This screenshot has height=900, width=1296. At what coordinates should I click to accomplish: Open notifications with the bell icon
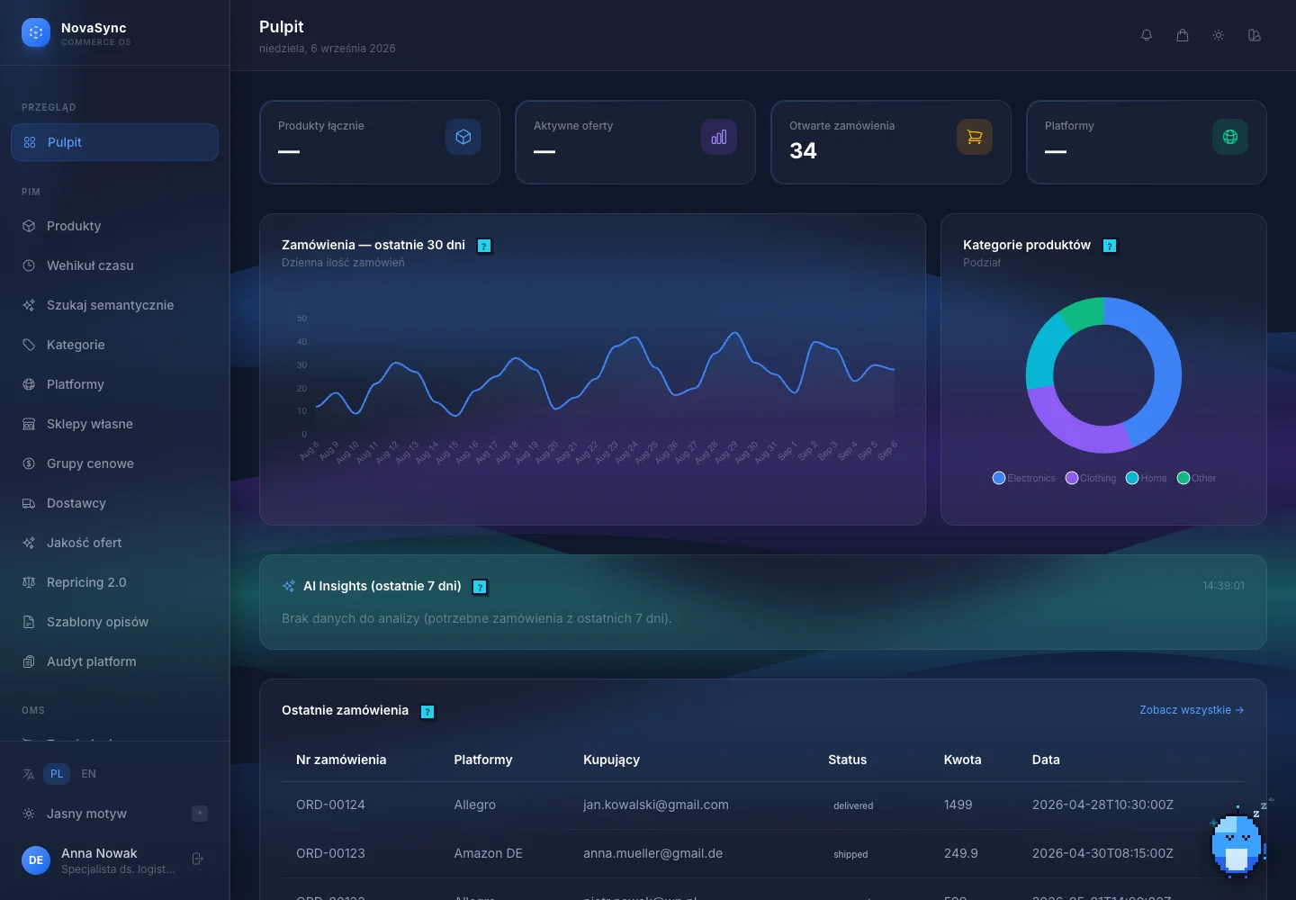pos(1147,35)
